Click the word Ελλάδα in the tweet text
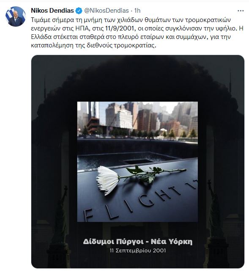Viewport: 249px width, 273px height. (x=41, y=37)
